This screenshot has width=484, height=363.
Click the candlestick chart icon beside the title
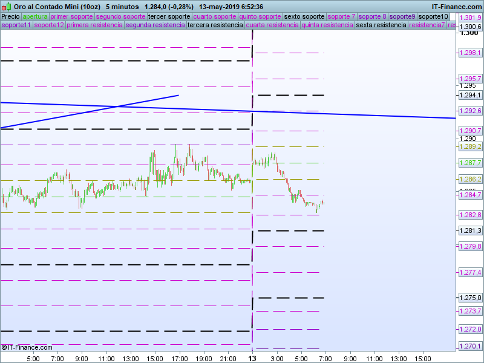click(x=6, y=6)
